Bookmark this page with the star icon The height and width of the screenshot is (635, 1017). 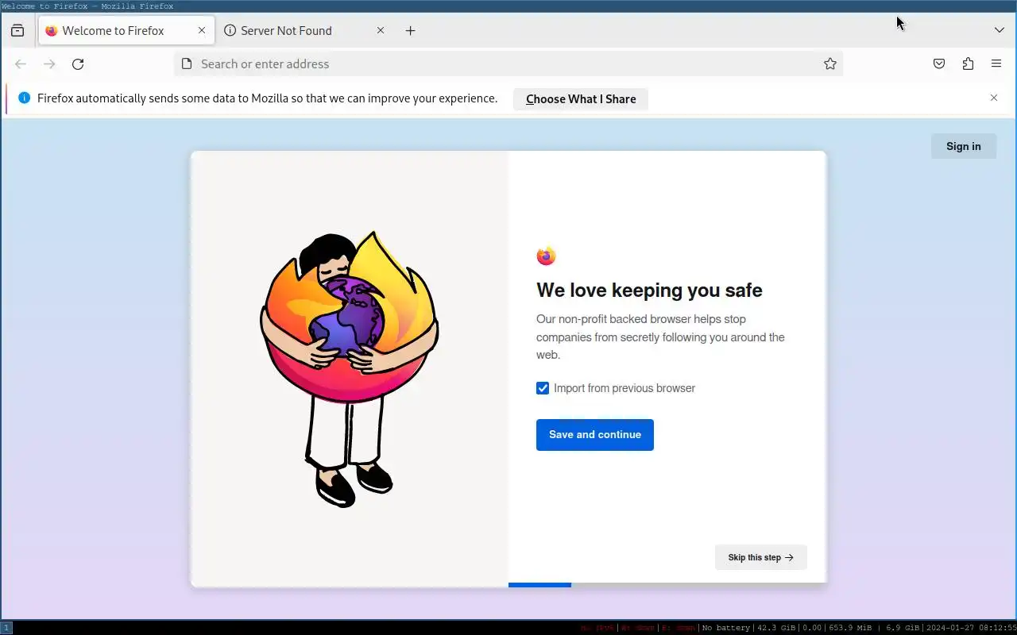(830, 64)
